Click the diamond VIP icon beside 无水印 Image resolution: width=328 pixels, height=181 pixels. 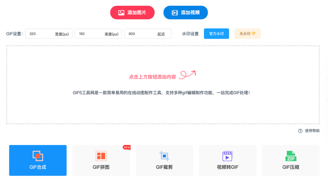click(253, 34)
